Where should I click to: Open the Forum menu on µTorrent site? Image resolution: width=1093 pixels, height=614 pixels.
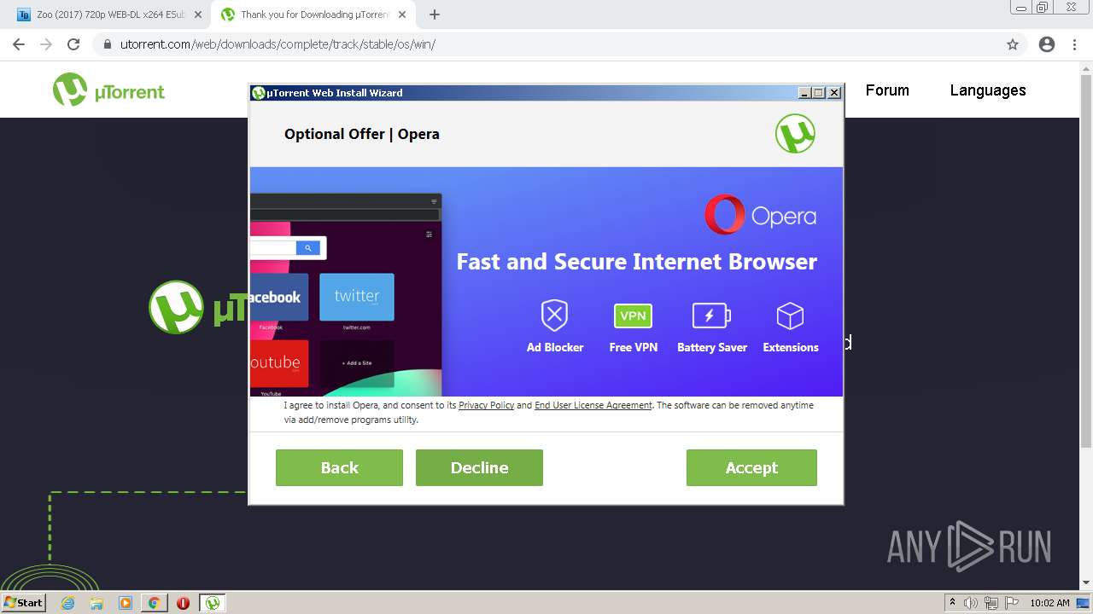[887, 90]
